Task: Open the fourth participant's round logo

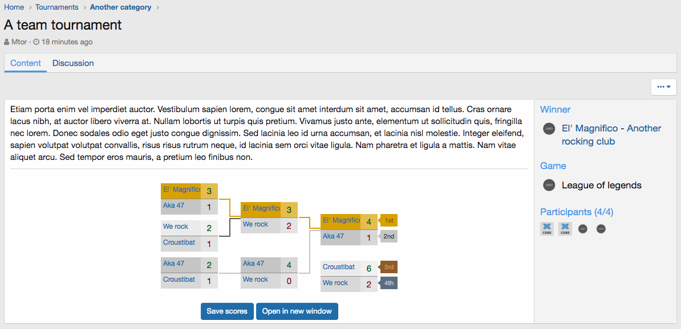Action: coord(601,229)
